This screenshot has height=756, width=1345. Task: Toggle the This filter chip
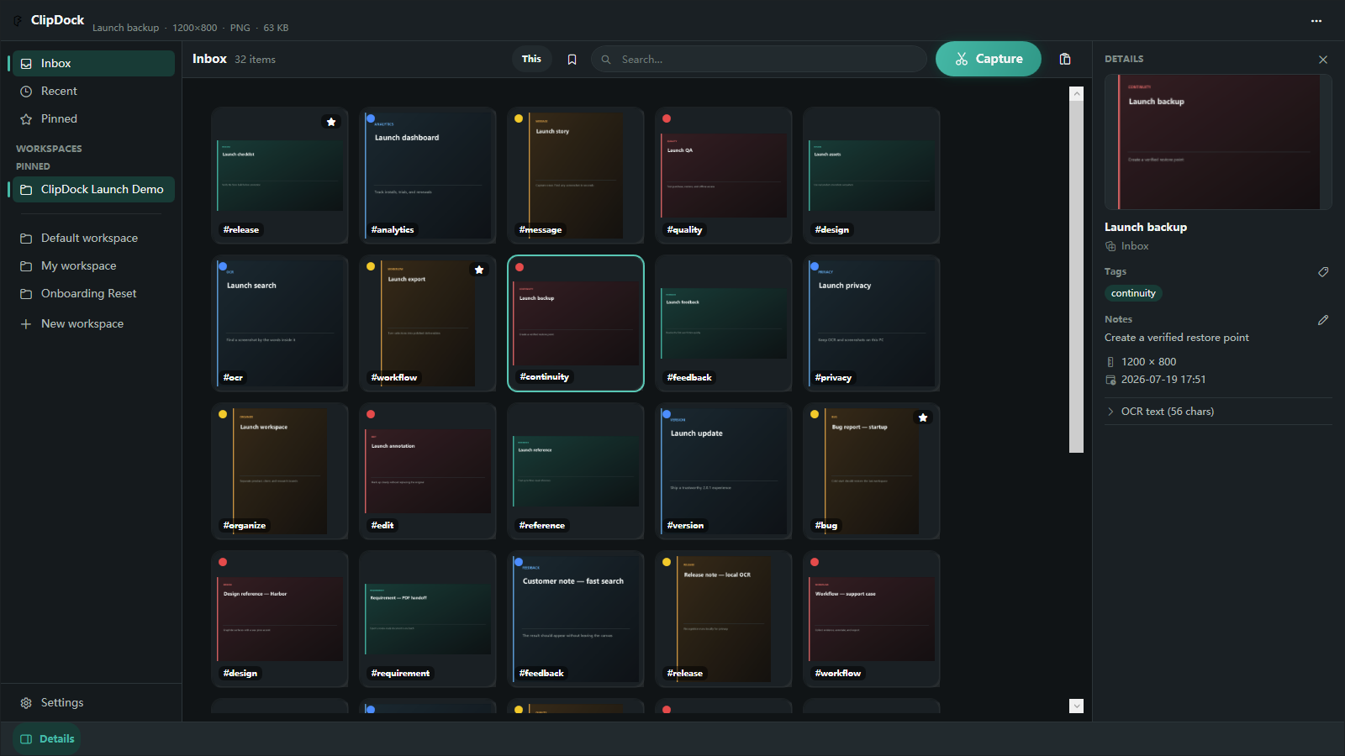click(x=531, y=59)
